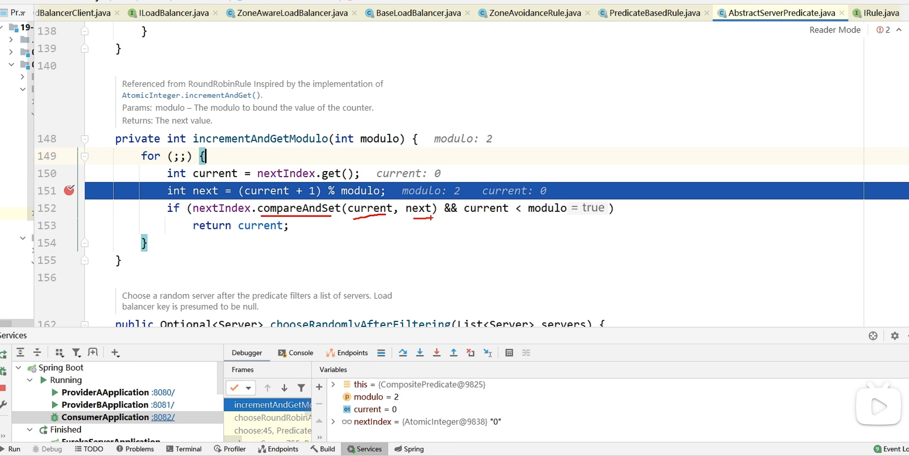Switch to the ILoadBalancer.java tab
Viewport: 909px width, 456px height.
point(174,13)
